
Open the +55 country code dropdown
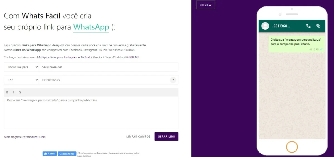(x=21, y=80)
